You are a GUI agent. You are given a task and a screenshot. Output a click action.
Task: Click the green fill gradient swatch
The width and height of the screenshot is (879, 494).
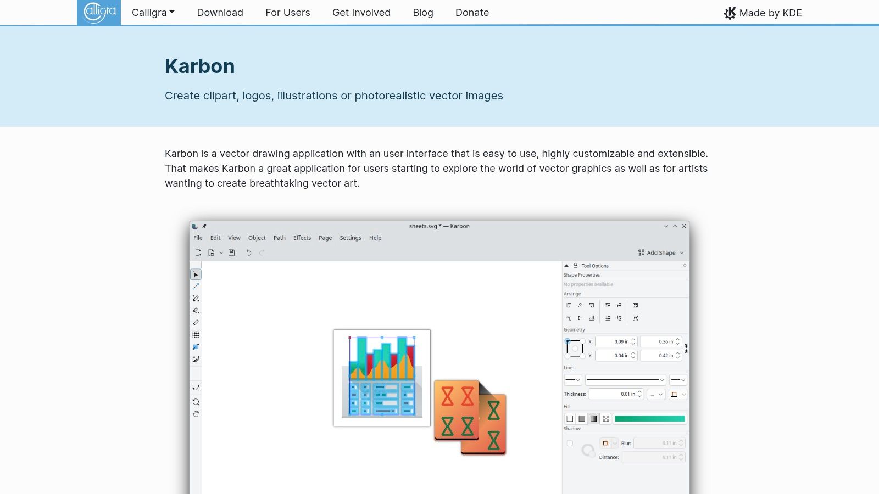[649, 419]
